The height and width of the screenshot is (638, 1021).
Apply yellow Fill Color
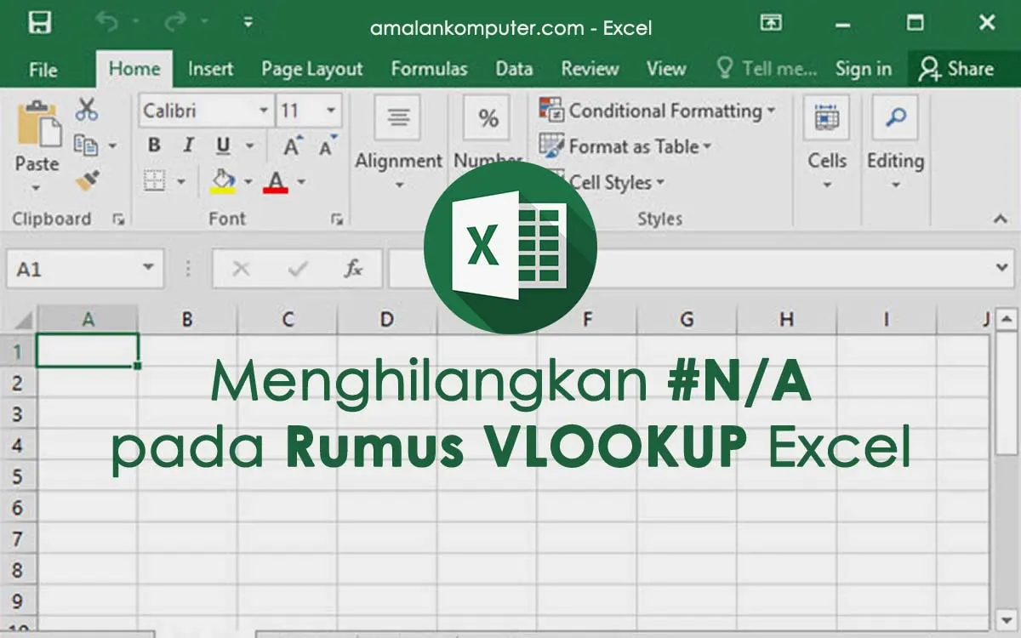tap(223, 181)
